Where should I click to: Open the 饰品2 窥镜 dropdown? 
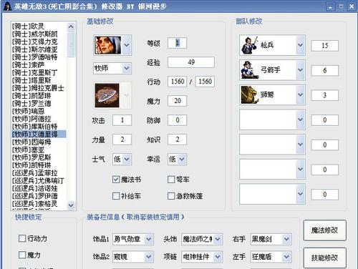point(148,257)
